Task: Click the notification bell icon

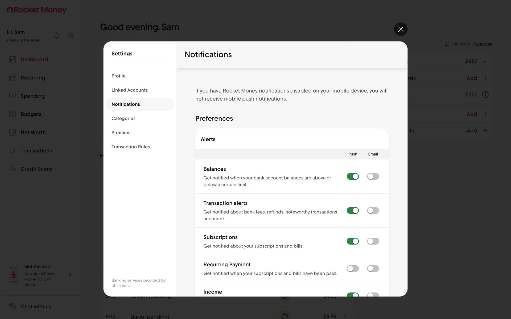Action: pyautogui.click(x=57, y=35)
